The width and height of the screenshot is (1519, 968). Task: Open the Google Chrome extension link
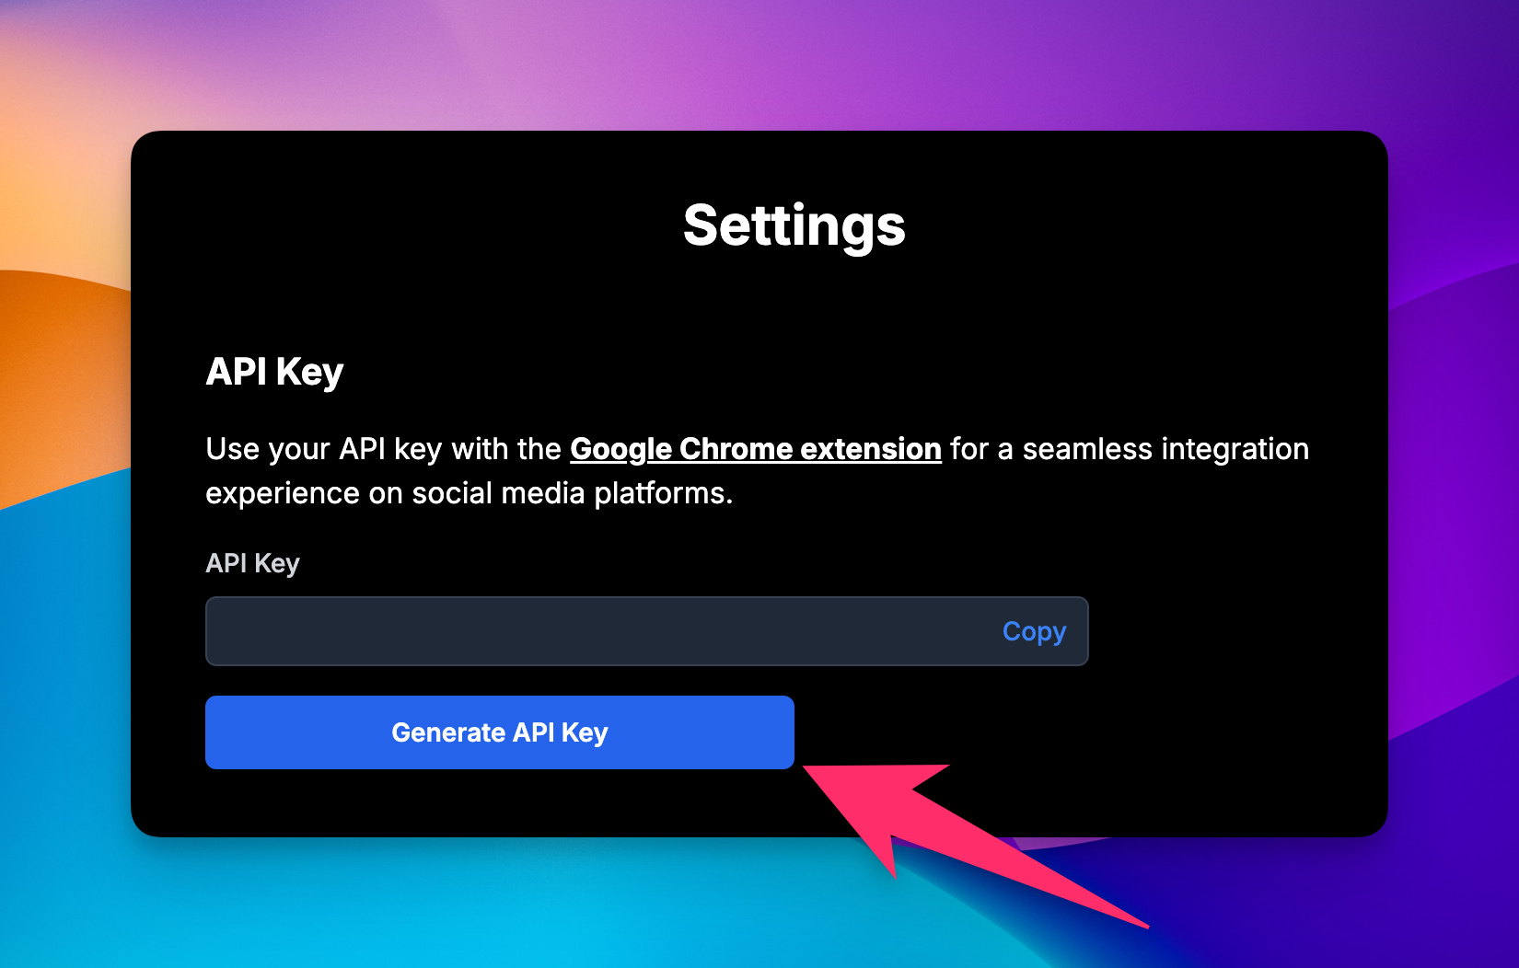755,449
